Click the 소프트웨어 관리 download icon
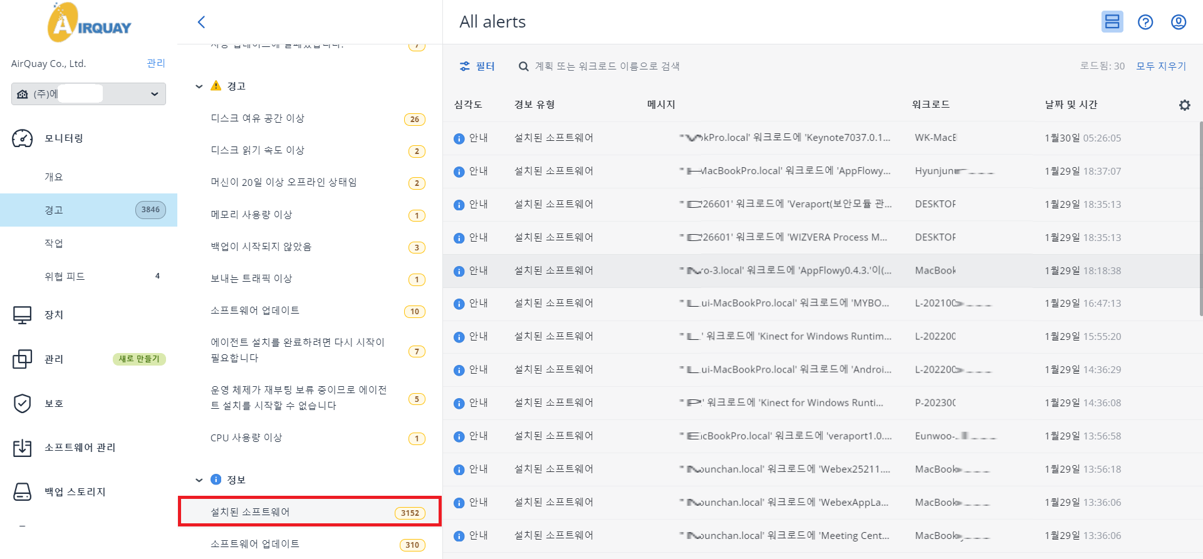This screenshot has height=559, width=1203. coord(23,448)
